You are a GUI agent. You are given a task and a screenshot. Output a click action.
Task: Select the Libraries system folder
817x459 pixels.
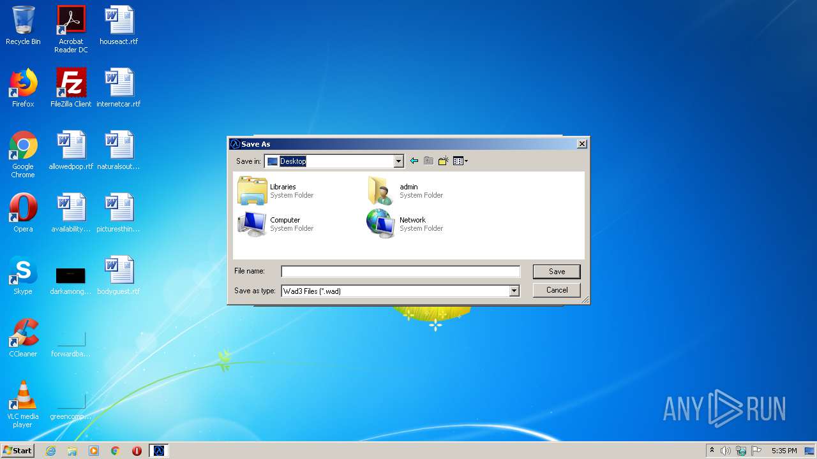pyautogui.click(x=276, y=191)
